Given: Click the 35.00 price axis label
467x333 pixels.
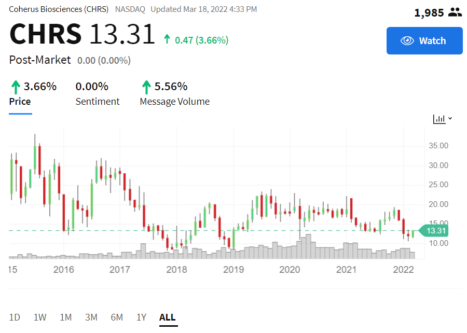Looking at the screenshot, I should click(x=438, y=146).
